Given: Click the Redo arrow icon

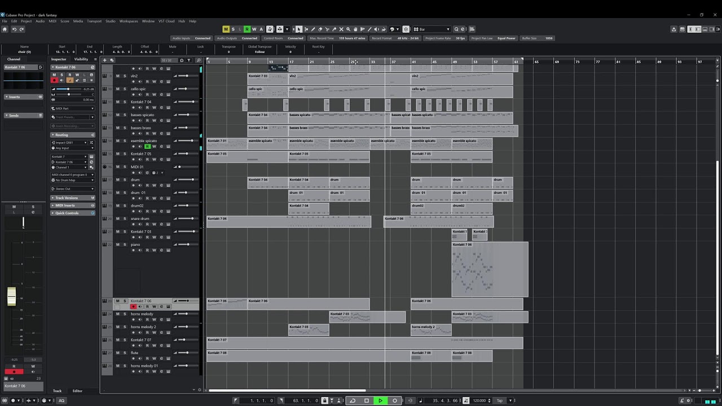Looking at the screenshot, I should (x=21, y=29).
